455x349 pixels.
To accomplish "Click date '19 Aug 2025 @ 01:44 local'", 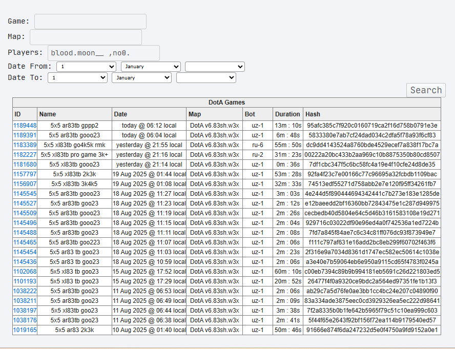I will (149, 174).
